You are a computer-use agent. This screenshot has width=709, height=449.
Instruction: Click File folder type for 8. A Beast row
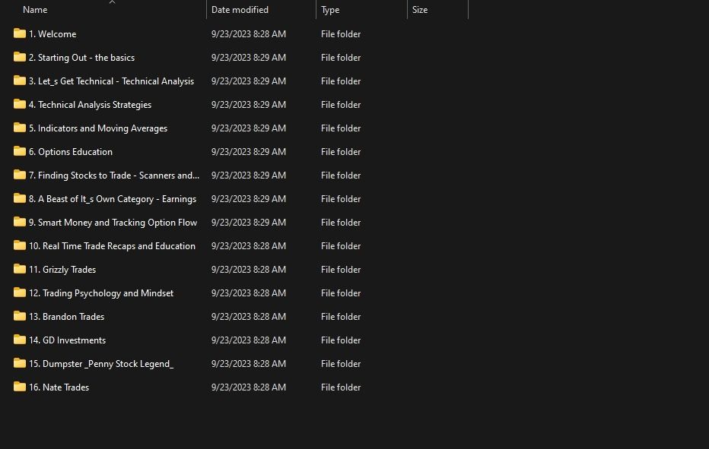pyautogui.click(x=341, y=199)
